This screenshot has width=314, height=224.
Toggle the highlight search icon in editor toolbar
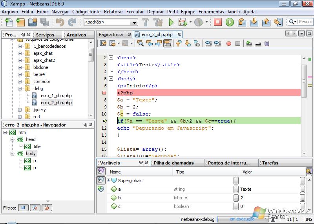168,43
